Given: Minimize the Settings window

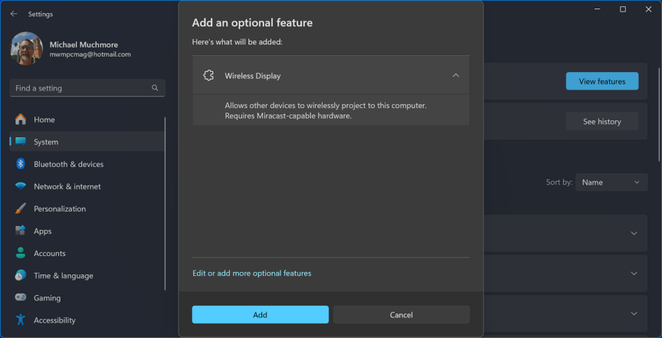Looking at the screenshot, I should [598, 9].
